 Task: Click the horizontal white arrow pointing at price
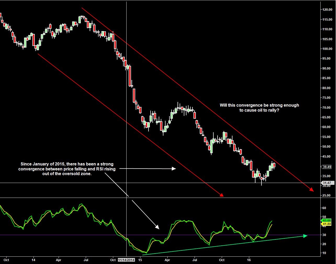click(173, 169)
